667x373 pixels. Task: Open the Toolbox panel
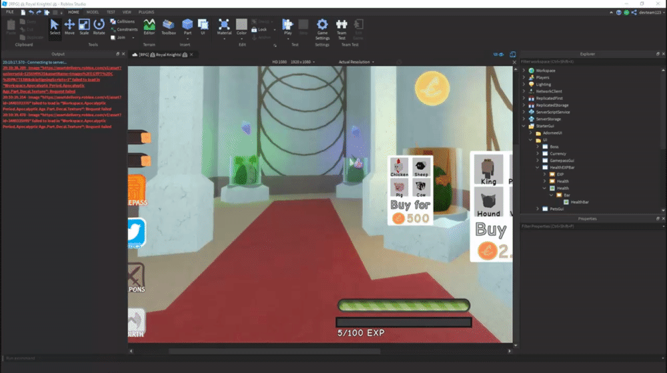[x=169, y=27]
